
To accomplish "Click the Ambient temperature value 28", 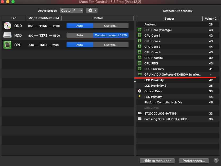I will pos(211,24).
